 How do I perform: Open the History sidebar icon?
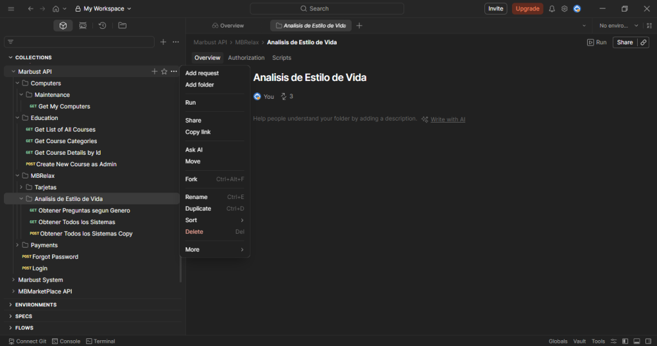pyautogui.click(x=102, y=26)
